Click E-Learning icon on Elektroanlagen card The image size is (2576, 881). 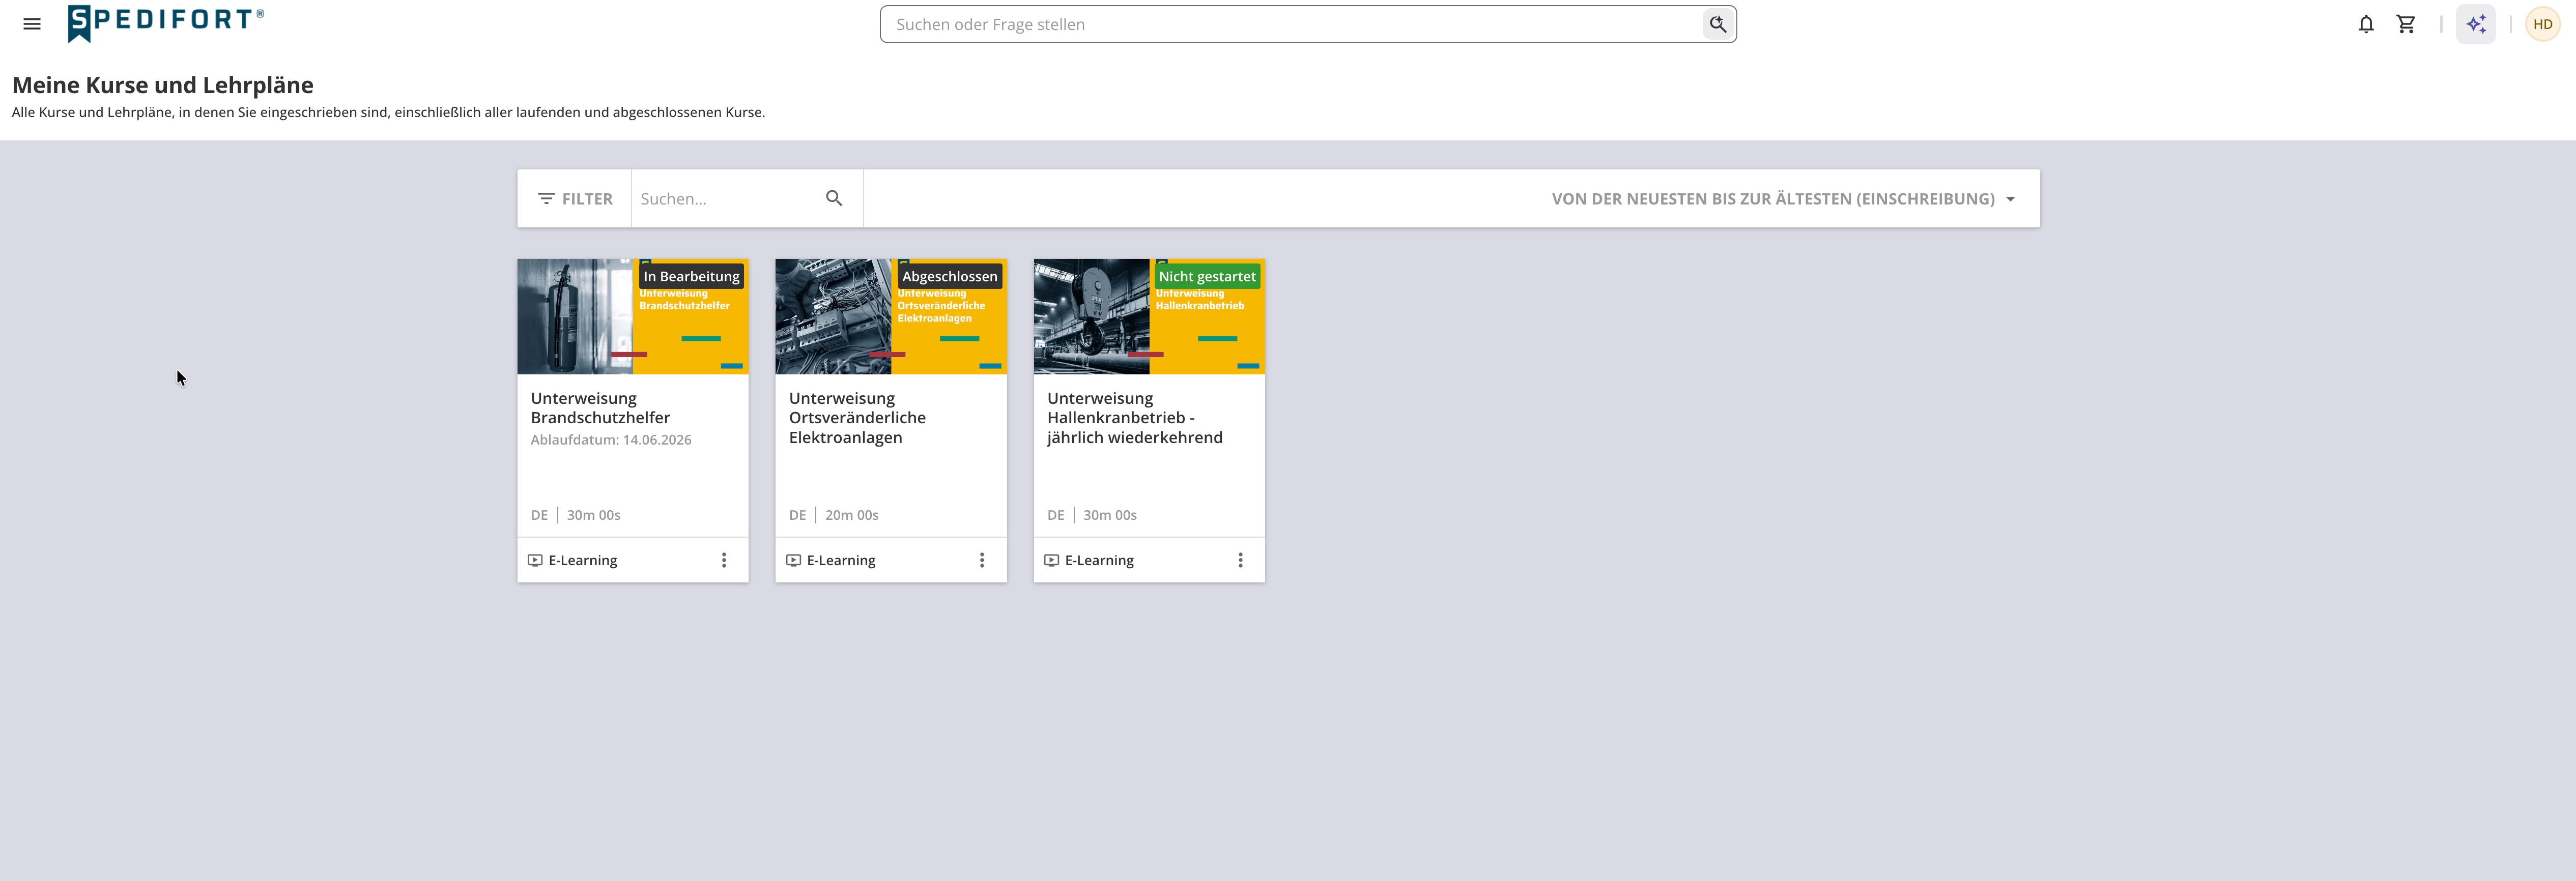click(793, 560)
